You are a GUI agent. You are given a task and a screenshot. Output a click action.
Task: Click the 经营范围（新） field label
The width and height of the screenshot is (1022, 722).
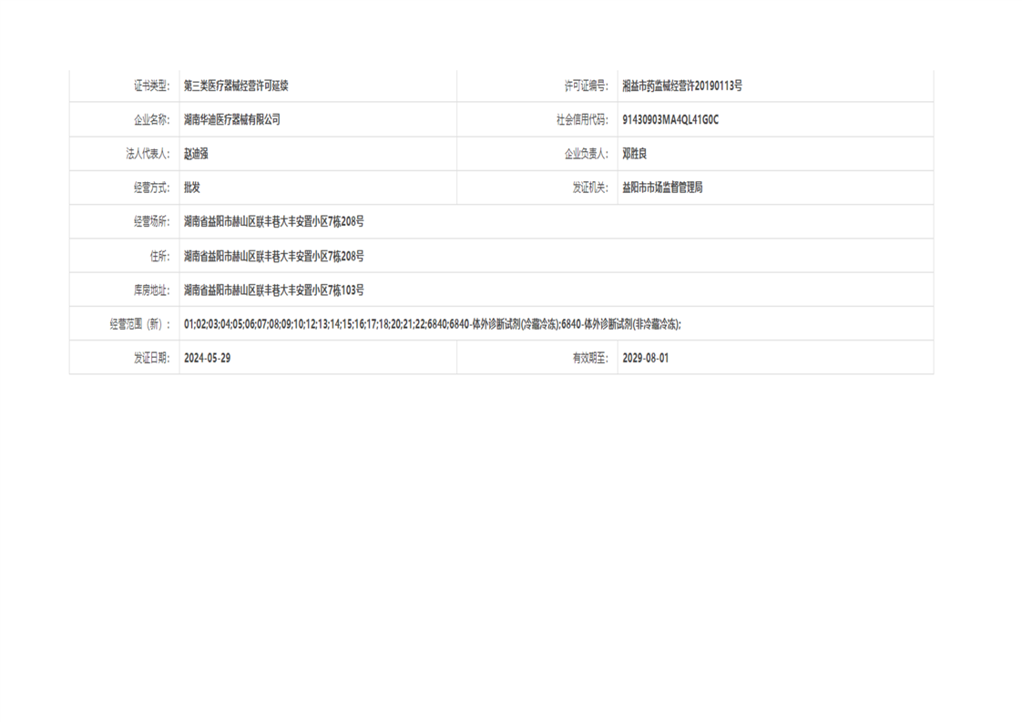click(140, 324)
